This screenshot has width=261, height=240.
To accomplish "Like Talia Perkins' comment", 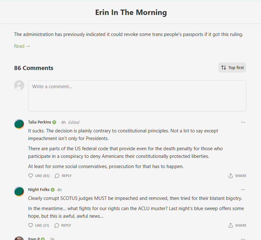I will click(x=39, y=176).
